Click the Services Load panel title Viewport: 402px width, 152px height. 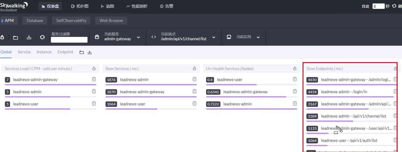38,69
